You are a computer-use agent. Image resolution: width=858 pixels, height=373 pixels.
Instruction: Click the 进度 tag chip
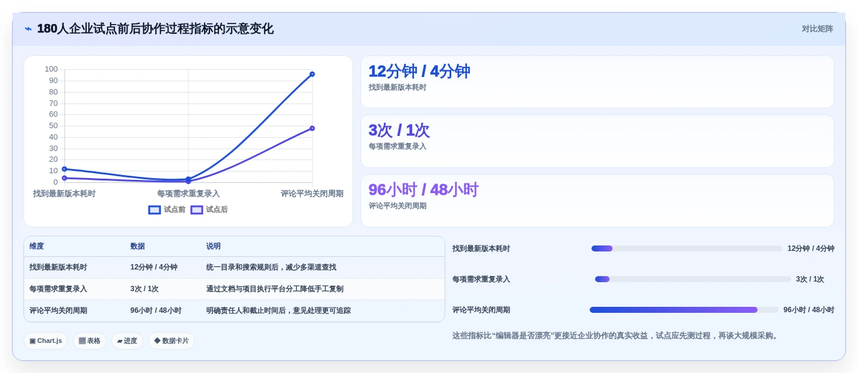(127, 341)
